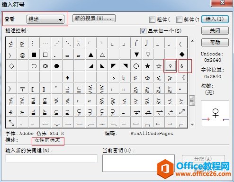
Task: Click the 新的搜索(W)... button
Action: 94,18
